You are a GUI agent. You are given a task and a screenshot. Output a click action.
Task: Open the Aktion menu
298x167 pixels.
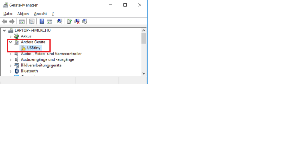coord(23,14)
